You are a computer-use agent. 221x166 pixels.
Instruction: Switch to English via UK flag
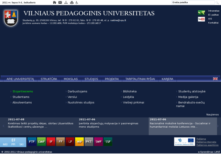point(215,79)
